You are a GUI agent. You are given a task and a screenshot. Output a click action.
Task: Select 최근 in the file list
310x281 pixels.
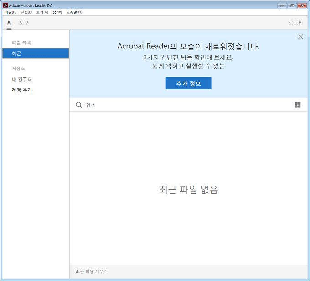(x=36, y=53)
